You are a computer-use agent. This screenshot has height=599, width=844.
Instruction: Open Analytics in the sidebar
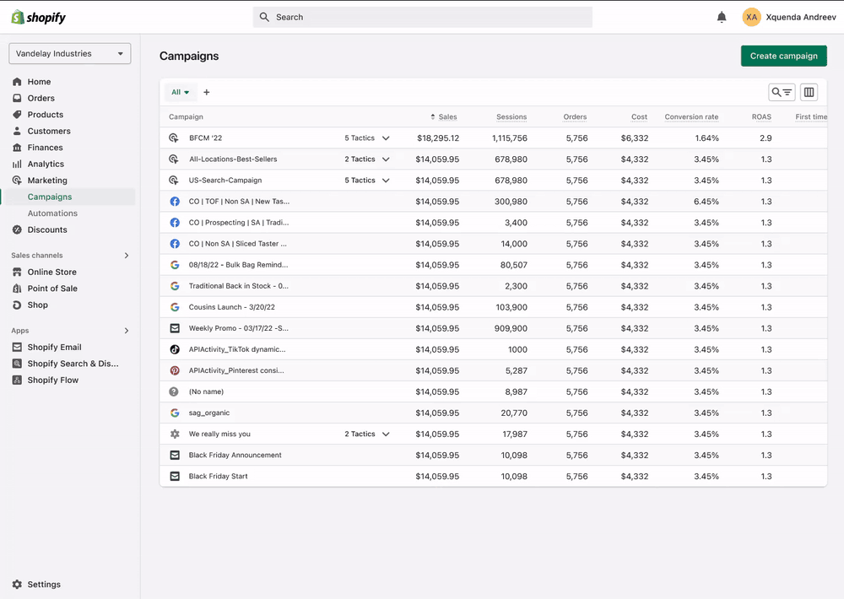pyautogui.click(x=46, y=164)
